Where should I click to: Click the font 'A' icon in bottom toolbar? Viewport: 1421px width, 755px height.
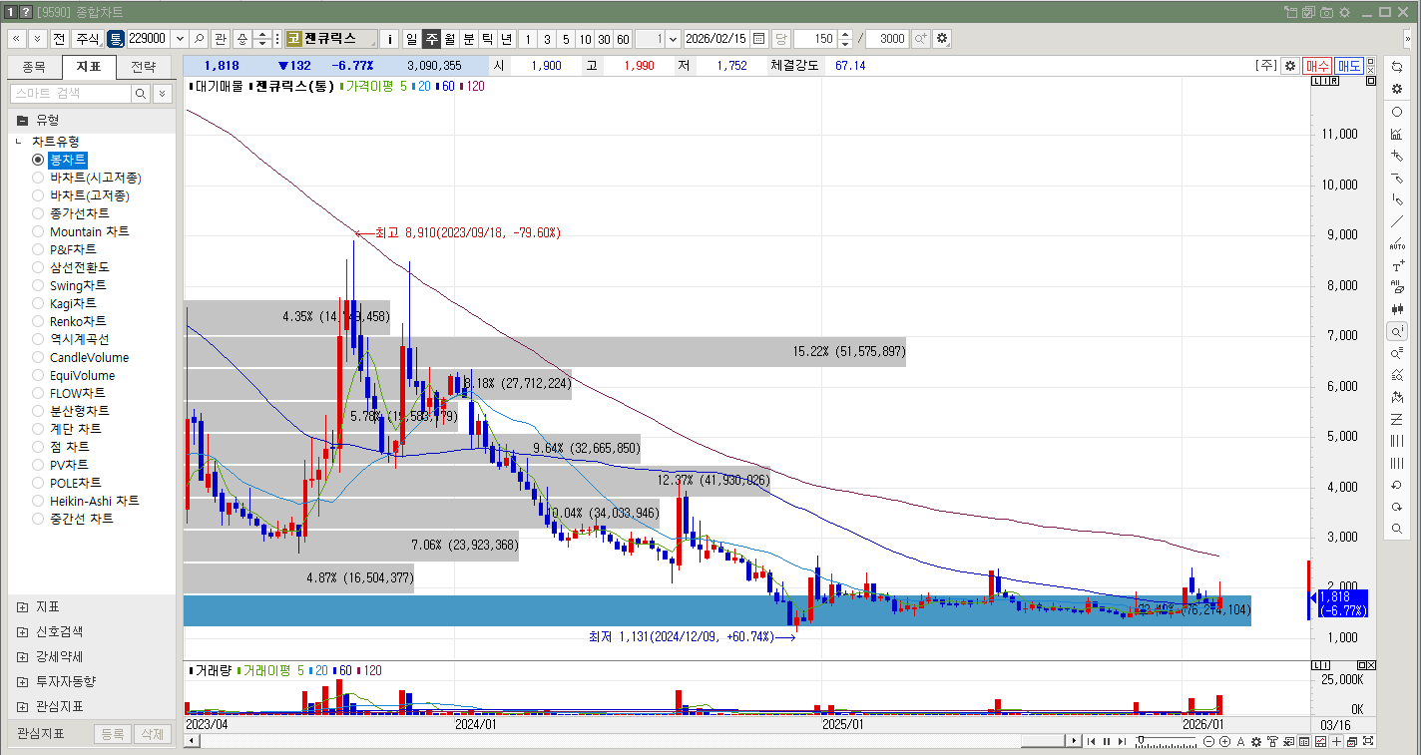click(1240, 742)
